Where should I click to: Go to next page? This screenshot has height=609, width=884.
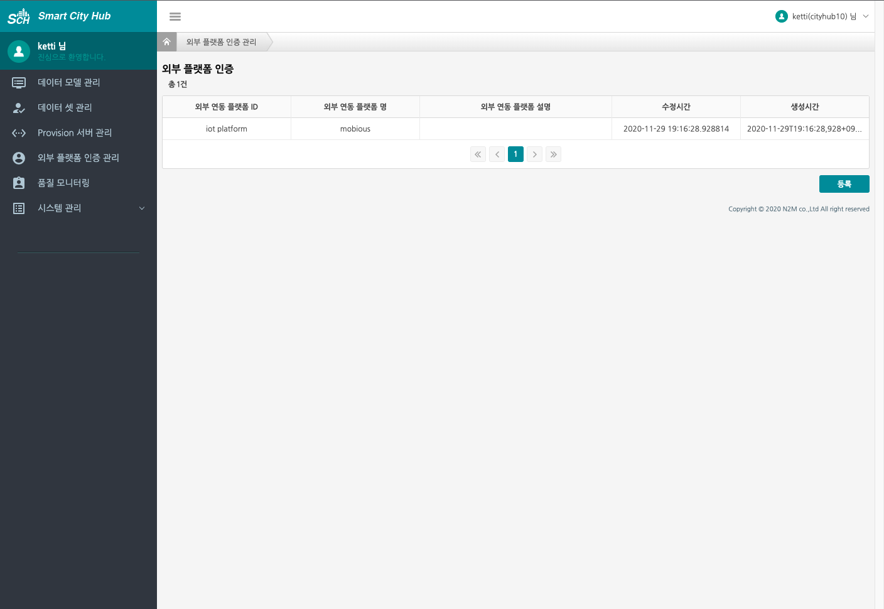click(534, 154)
